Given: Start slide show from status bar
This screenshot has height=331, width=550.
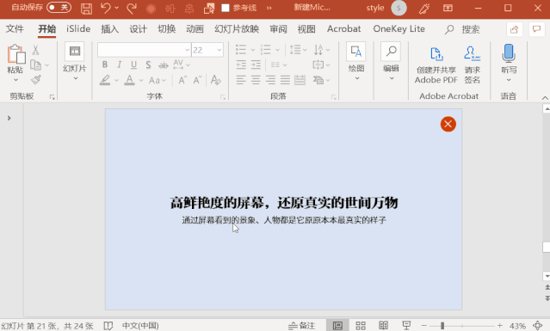Looking at the screenshot, I should tap(406, 326).
